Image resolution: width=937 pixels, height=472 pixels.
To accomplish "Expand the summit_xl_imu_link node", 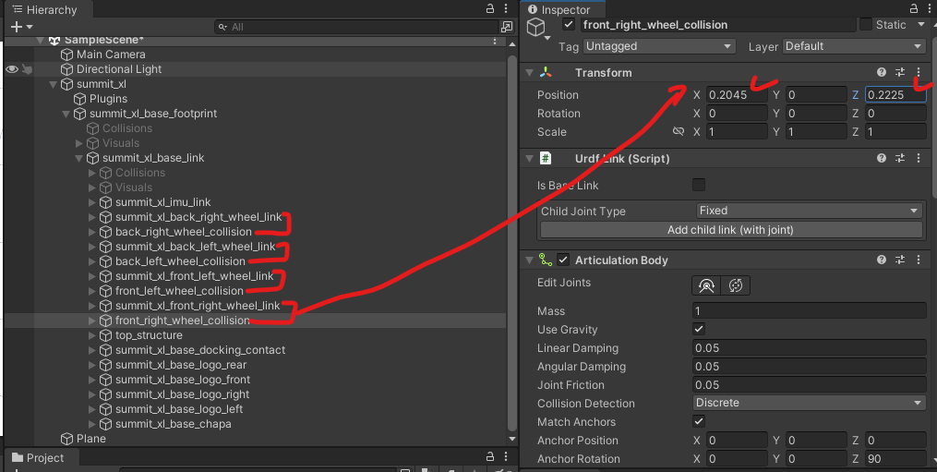I will pos(92,202).
